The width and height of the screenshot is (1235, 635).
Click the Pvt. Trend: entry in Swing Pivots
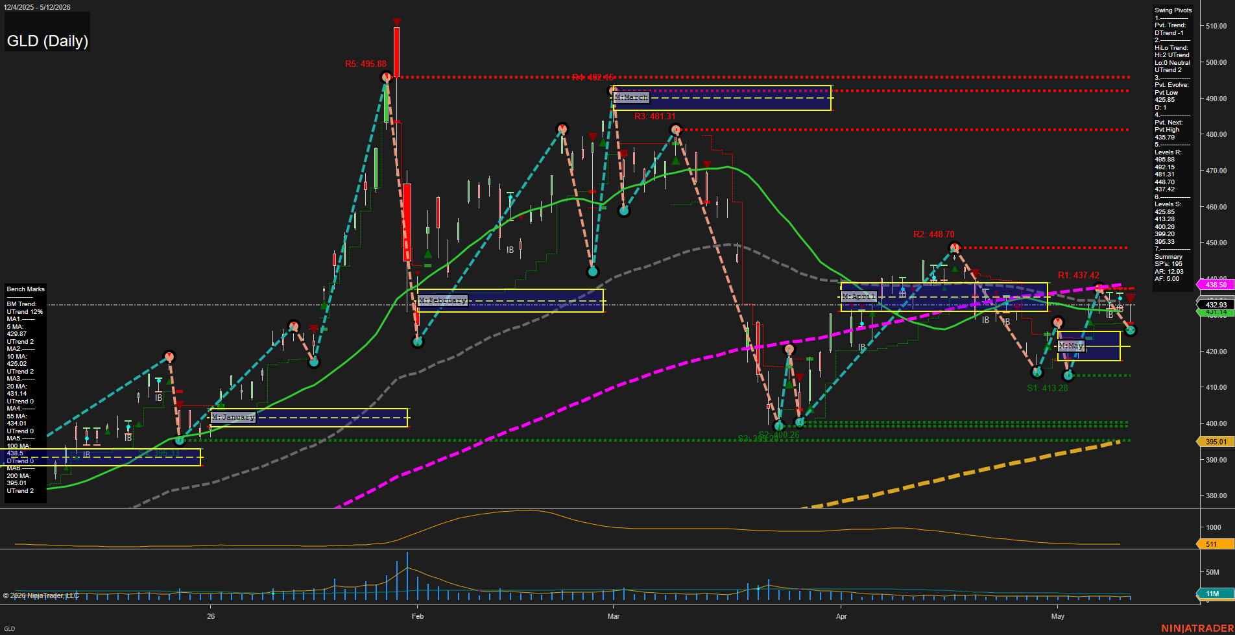1170,25
